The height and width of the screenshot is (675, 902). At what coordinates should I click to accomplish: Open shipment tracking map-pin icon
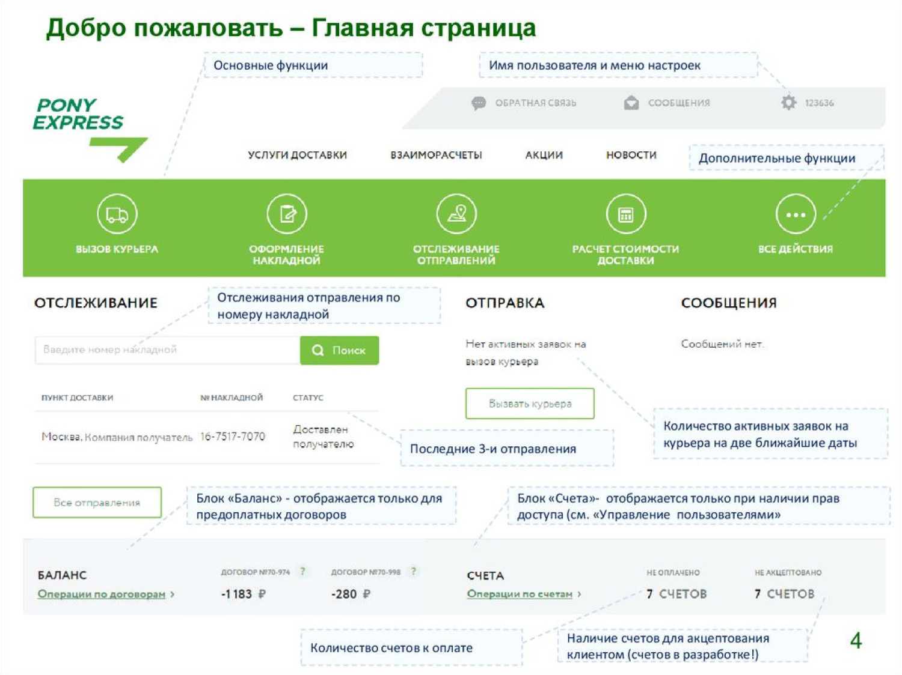456,214
